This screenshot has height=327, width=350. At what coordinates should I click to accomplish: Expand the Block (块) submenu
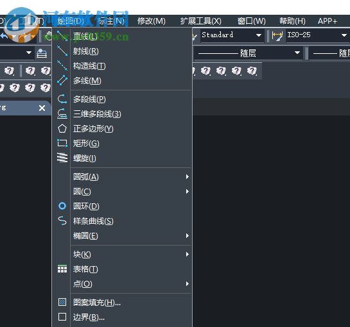[x=122, y=255]
